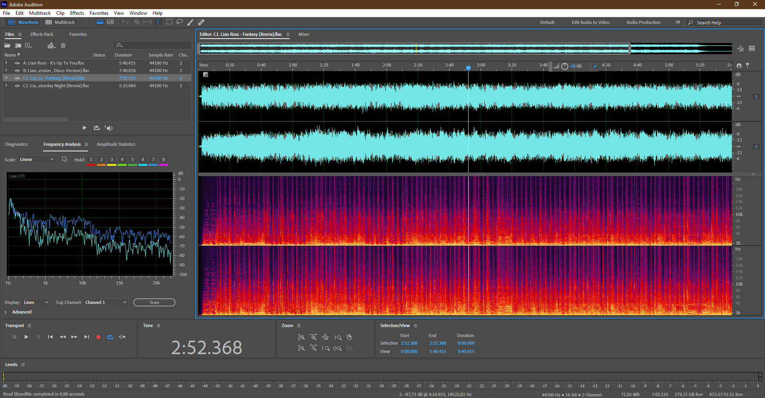Open the Effects menu
The image size is (765, 398).
point(77,13)
